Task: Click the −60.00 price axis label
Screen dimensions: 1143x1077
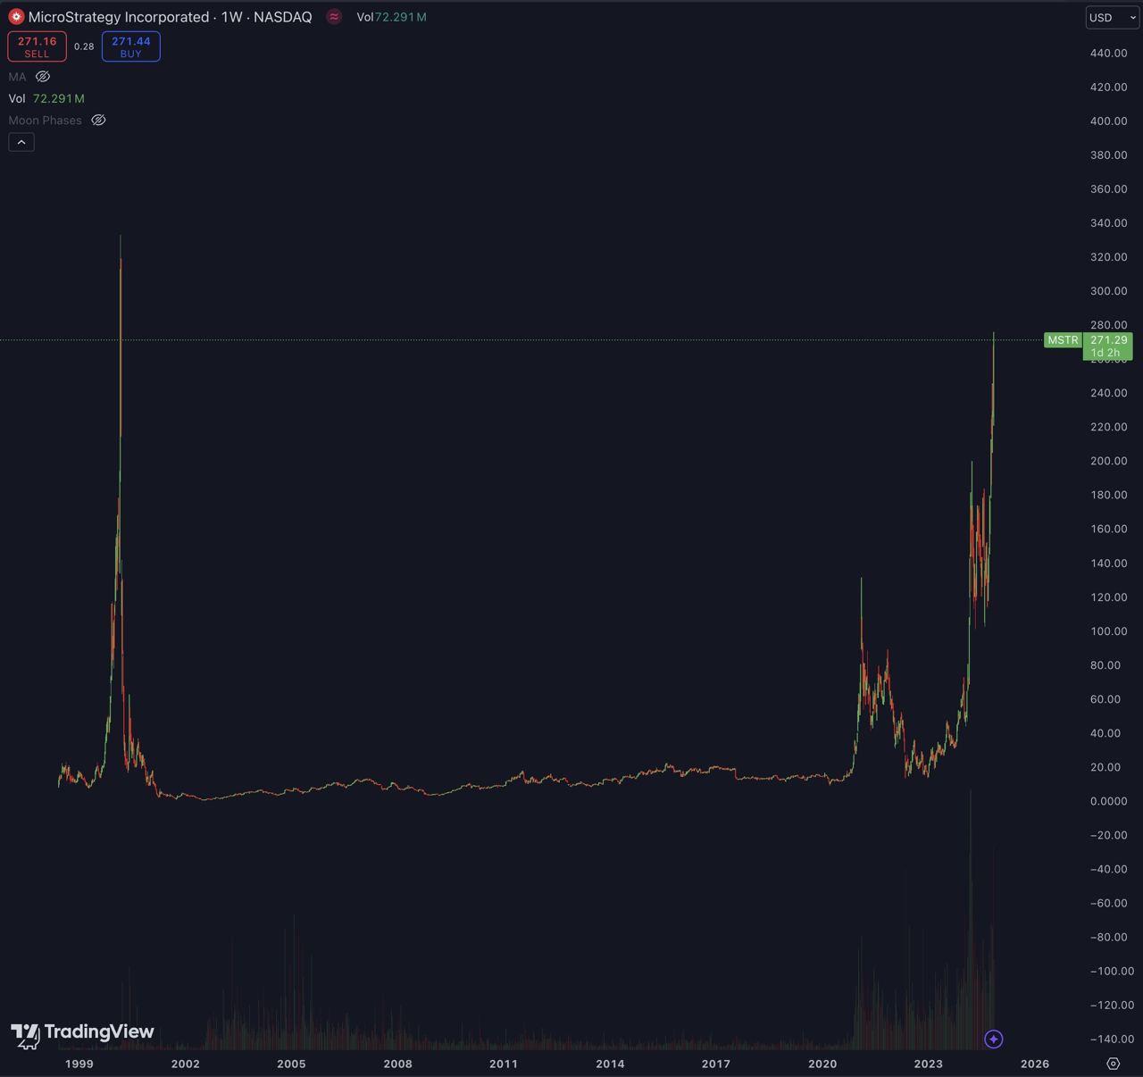Action: click(1108, 903)
